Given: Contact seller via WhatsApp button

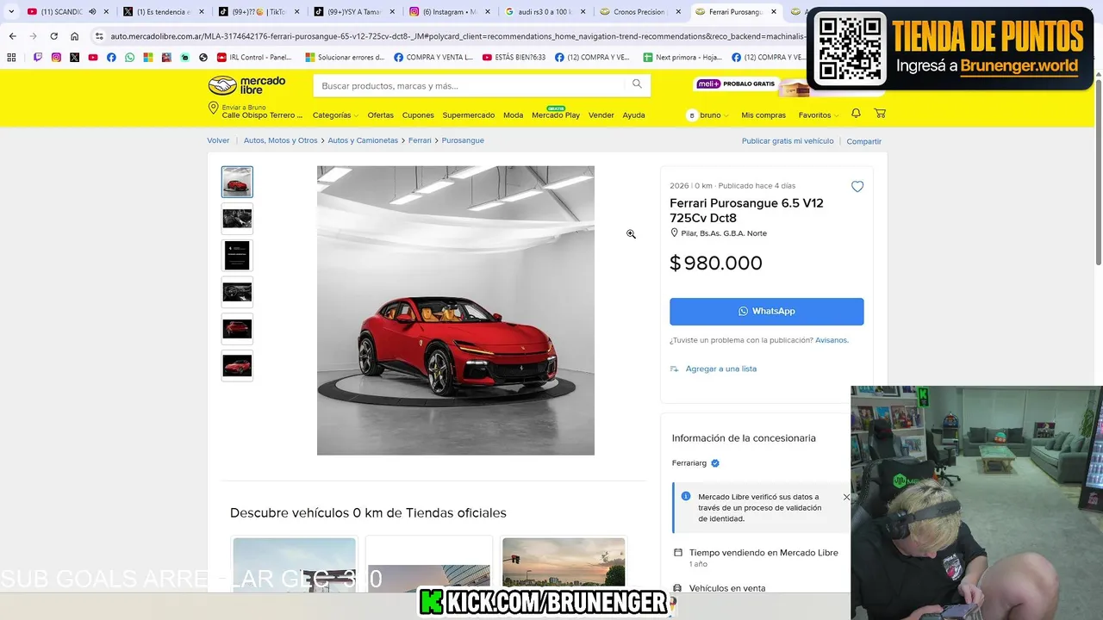Looking at the screenshot, I should pyautogui.click(x=767, y=311).
